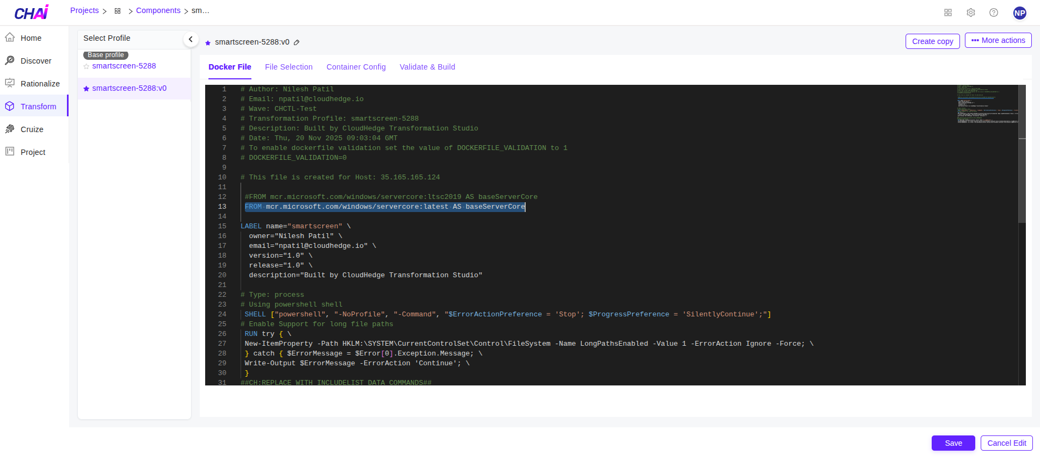This screenshot has height=461, width=1040.
Task: Open the Home sidebar icon
Action: point(10,38)
